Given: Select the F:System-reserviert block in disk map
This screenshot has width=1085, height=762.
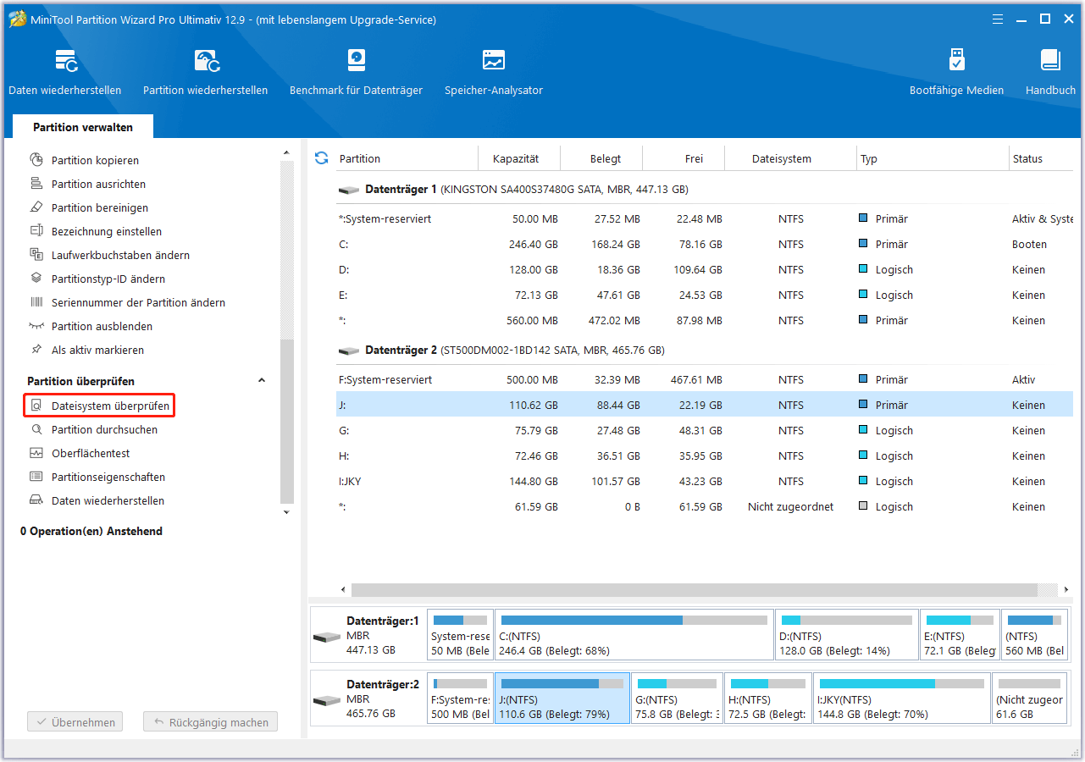Looking at the screenshot, I should [x=460, y=698].
